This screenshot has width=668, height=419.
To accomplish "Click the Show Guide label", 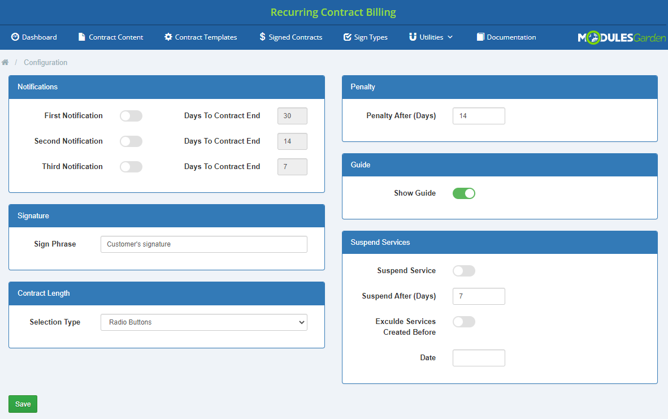I will click(x=414, y=193).
